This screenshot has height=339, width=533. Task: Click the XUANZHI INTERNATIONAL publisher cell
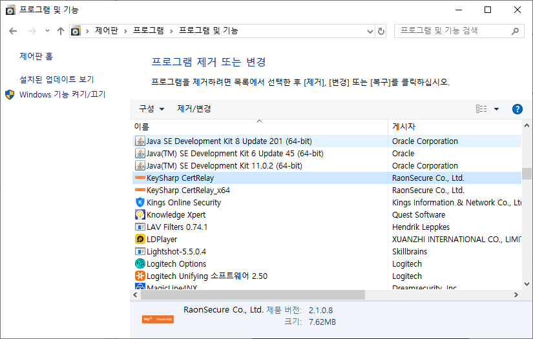pyautogui.click(x=456, y=239)
